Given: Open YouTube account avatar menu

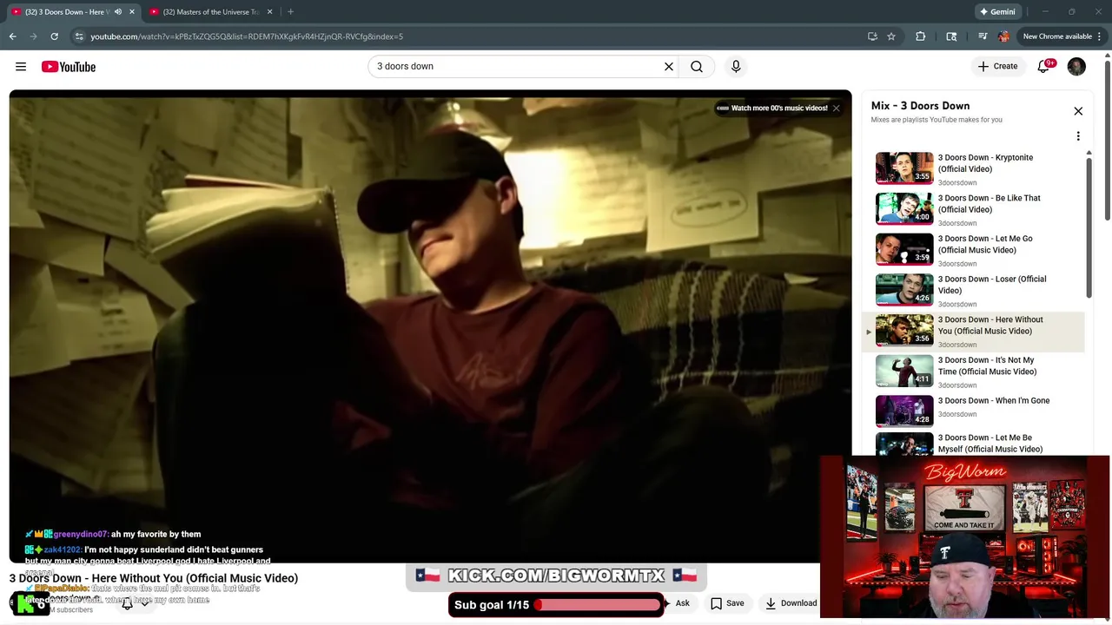Looking at the screenshot, I should [1076, 67].
